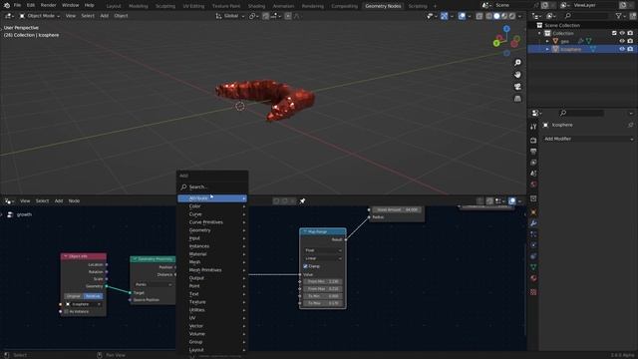Toggle viewport gizmo display button
This screenshot has height=359, width=638.
[x=444, y=16]
